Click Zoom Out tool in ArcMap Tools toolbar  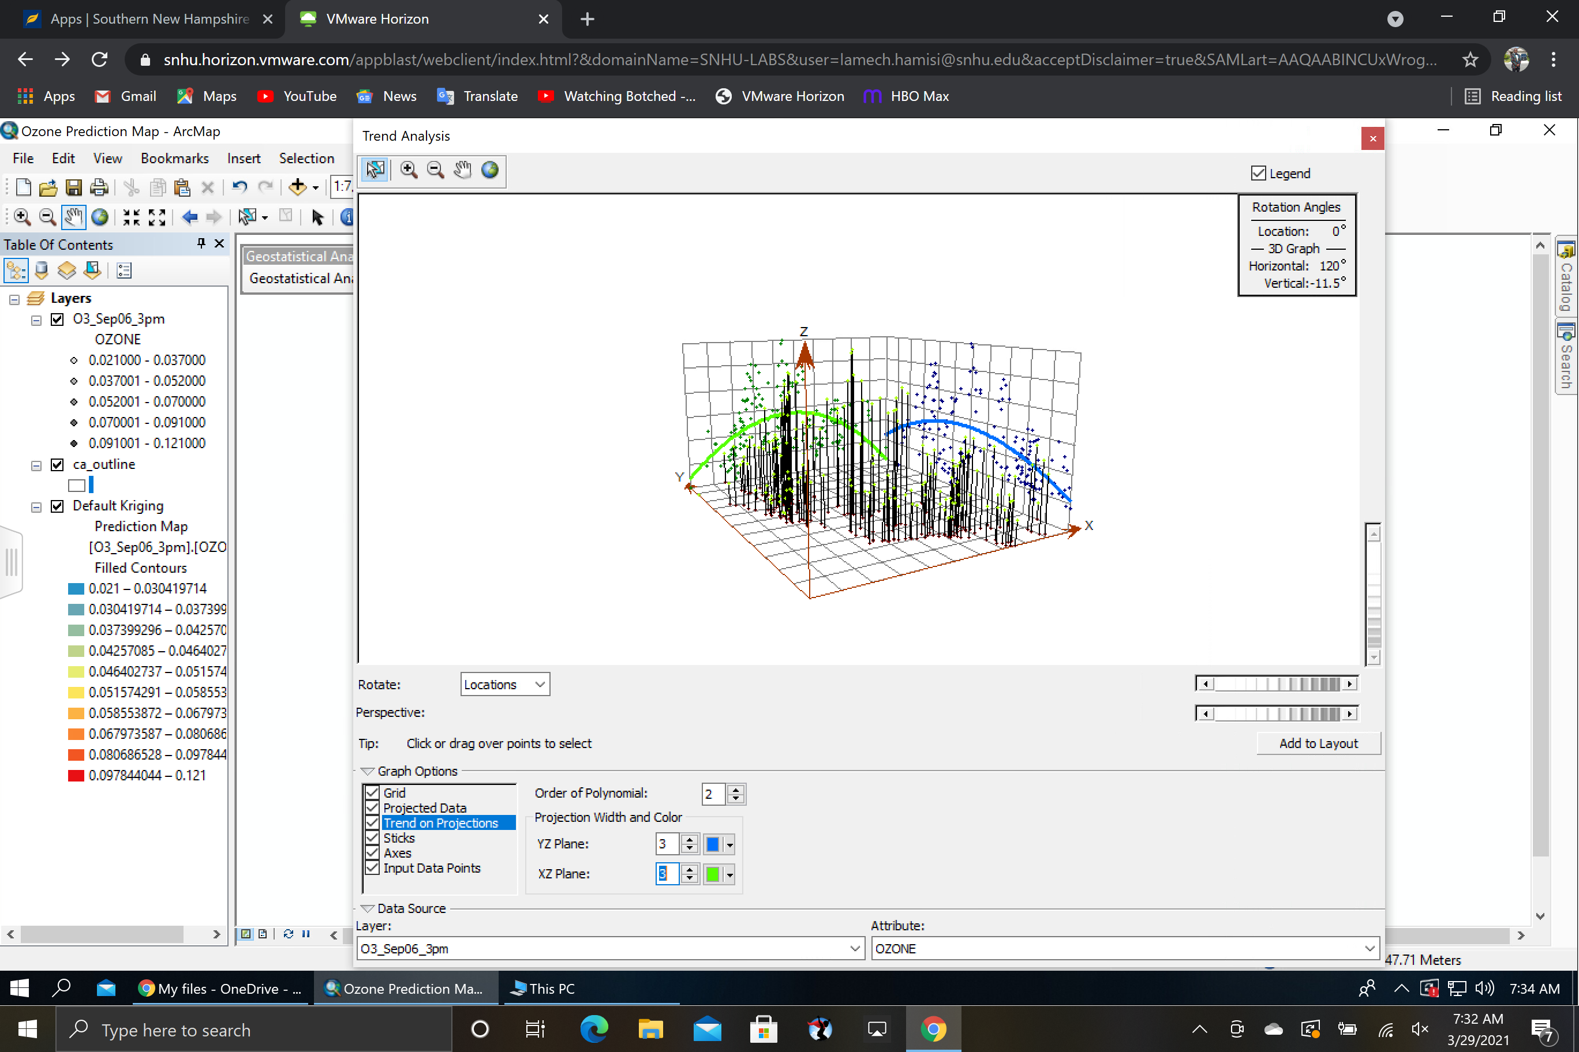point(48,217)
